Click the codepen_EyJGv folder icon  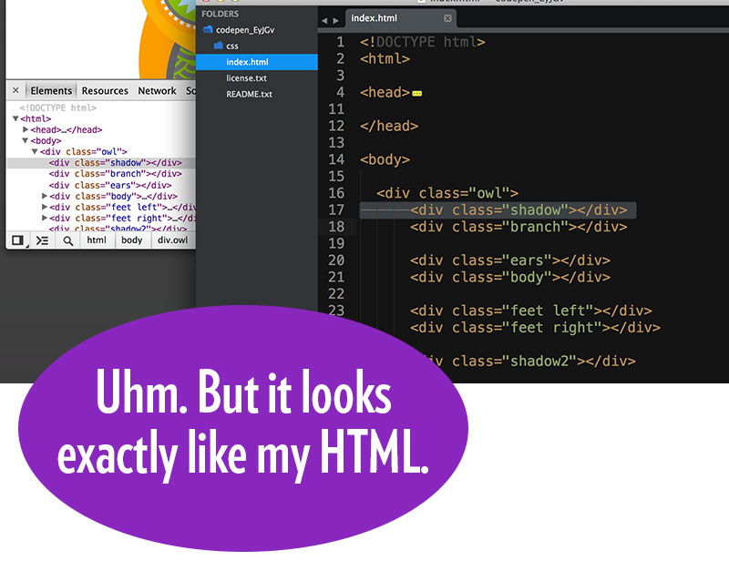tap(208, 29)
